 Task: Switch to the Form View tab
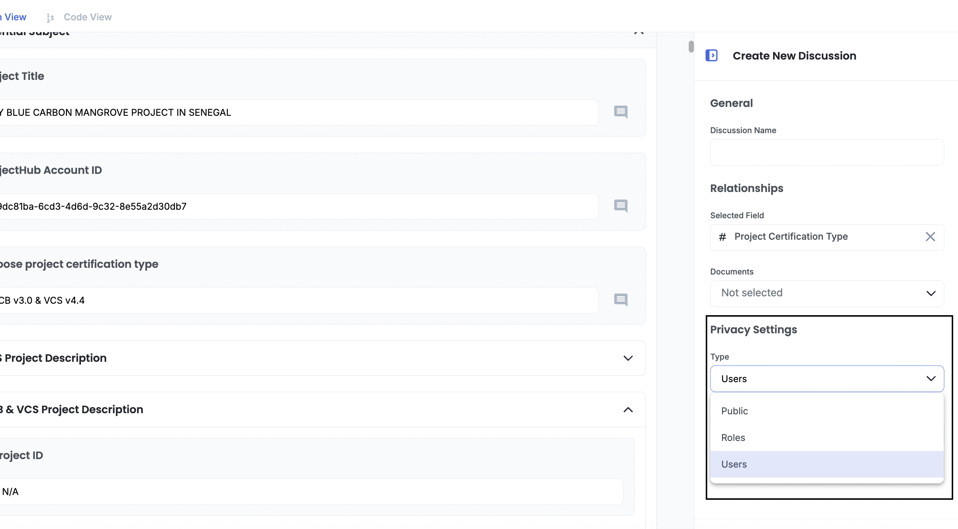pyautogui.click(x=14, y=17)
